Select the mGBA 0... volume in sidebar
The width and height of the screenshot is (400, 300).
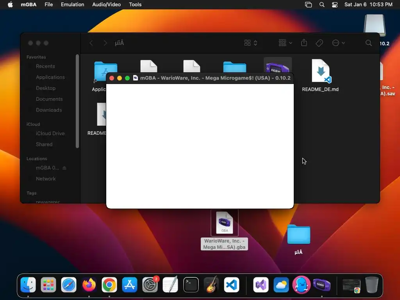click(x=47, y=168)
